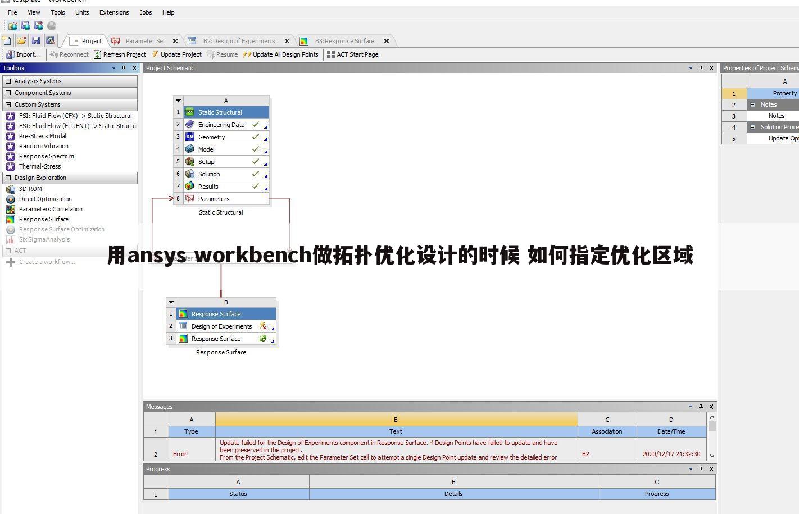Open the Response Surface tool in Design Exploration
This screenshot has height=514, width=799.
pyautogui.click(x=44, y=219)
